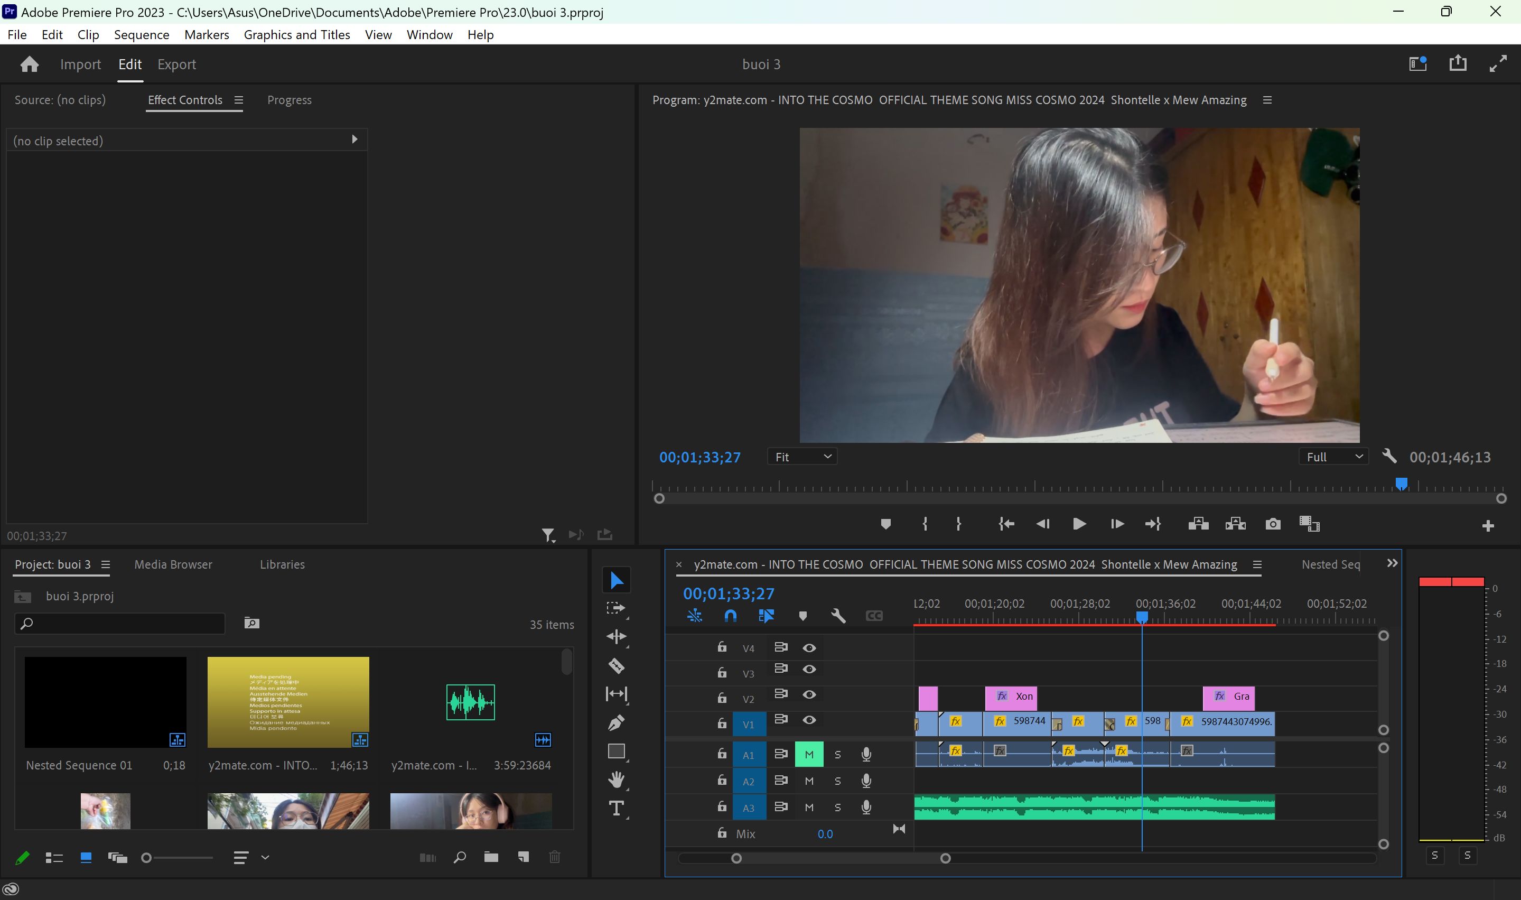Screen dimensions: 1521x900
Task: Hide track V2 with eye icon
Action: [x=809, y=694]
